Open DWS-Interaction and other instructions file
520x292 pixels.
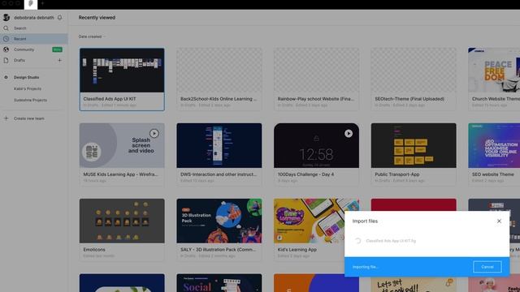pos(219,155)
